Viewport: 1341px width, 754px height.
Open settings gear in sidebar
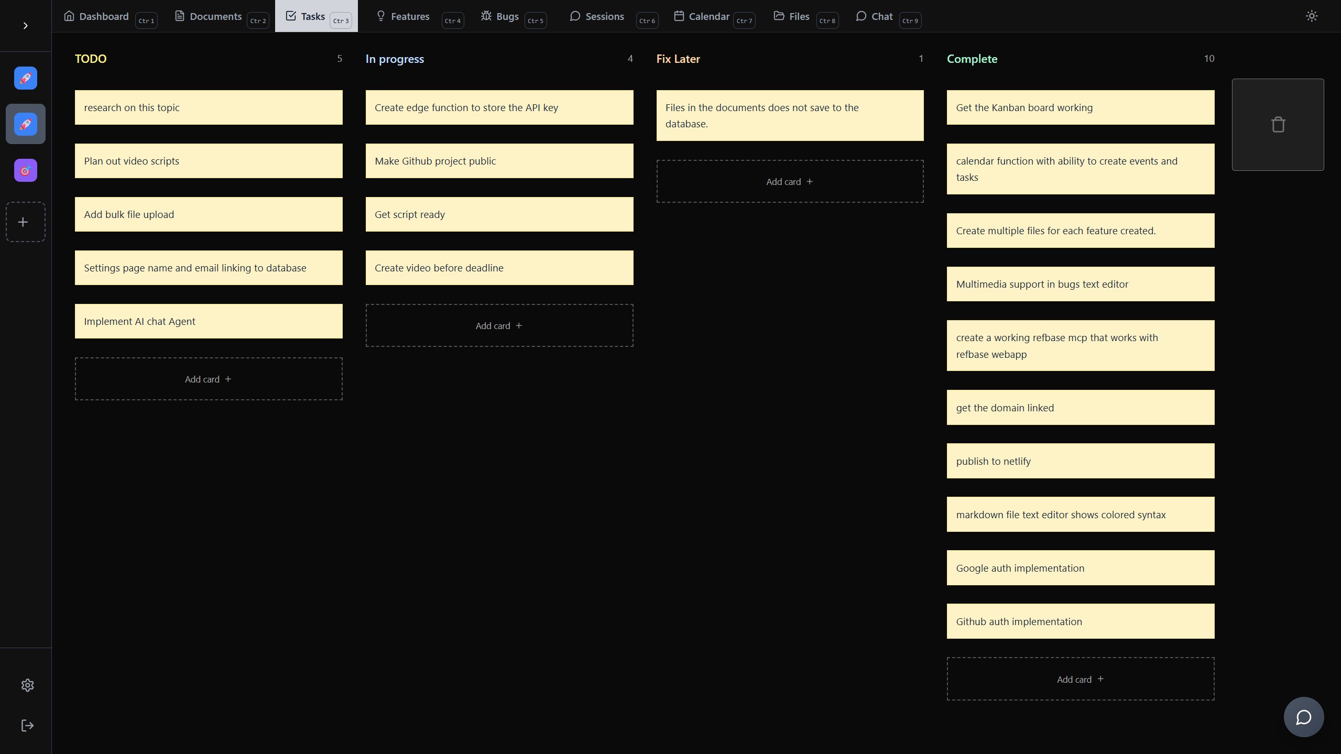(x=27, y=685)
